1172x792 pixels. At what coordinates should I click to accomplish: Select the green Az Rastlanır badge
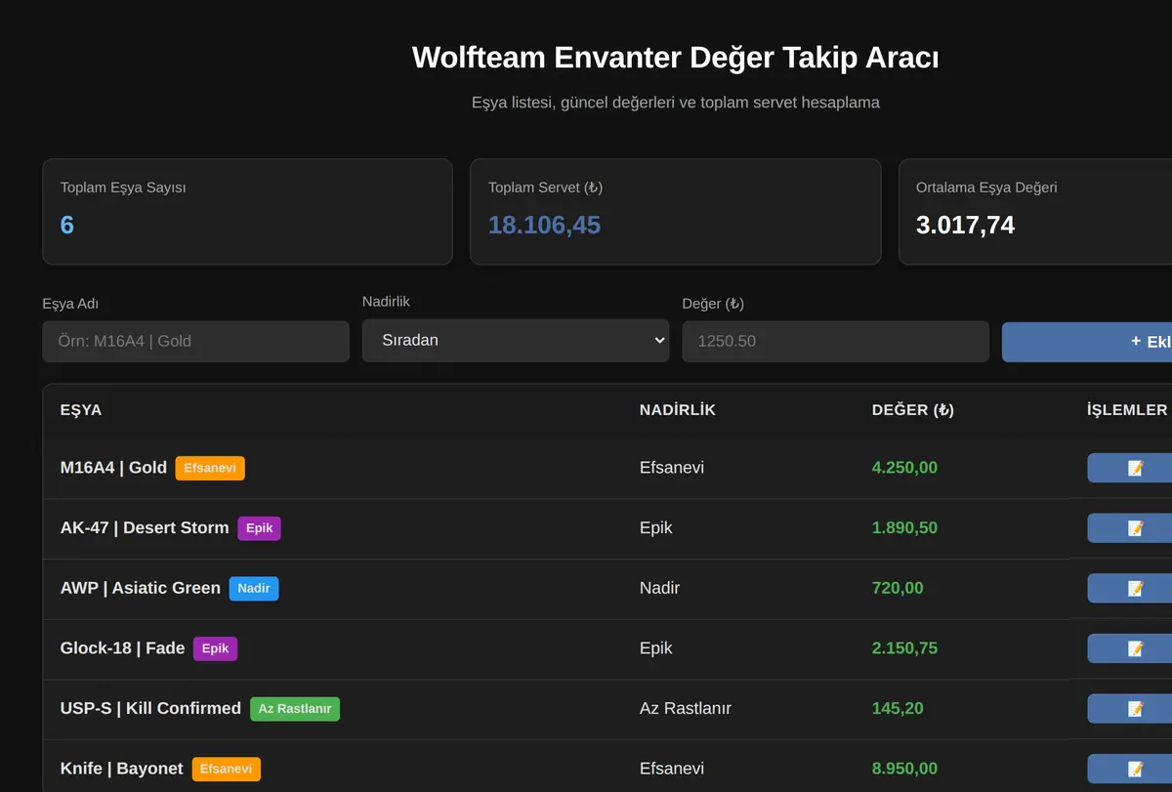point(295,709)
